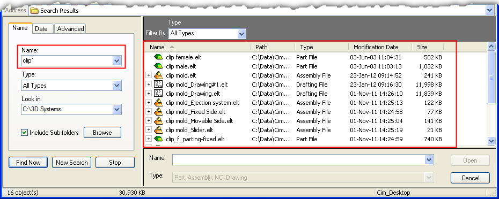Open the Look in dropdown

[x=117, y=109]
